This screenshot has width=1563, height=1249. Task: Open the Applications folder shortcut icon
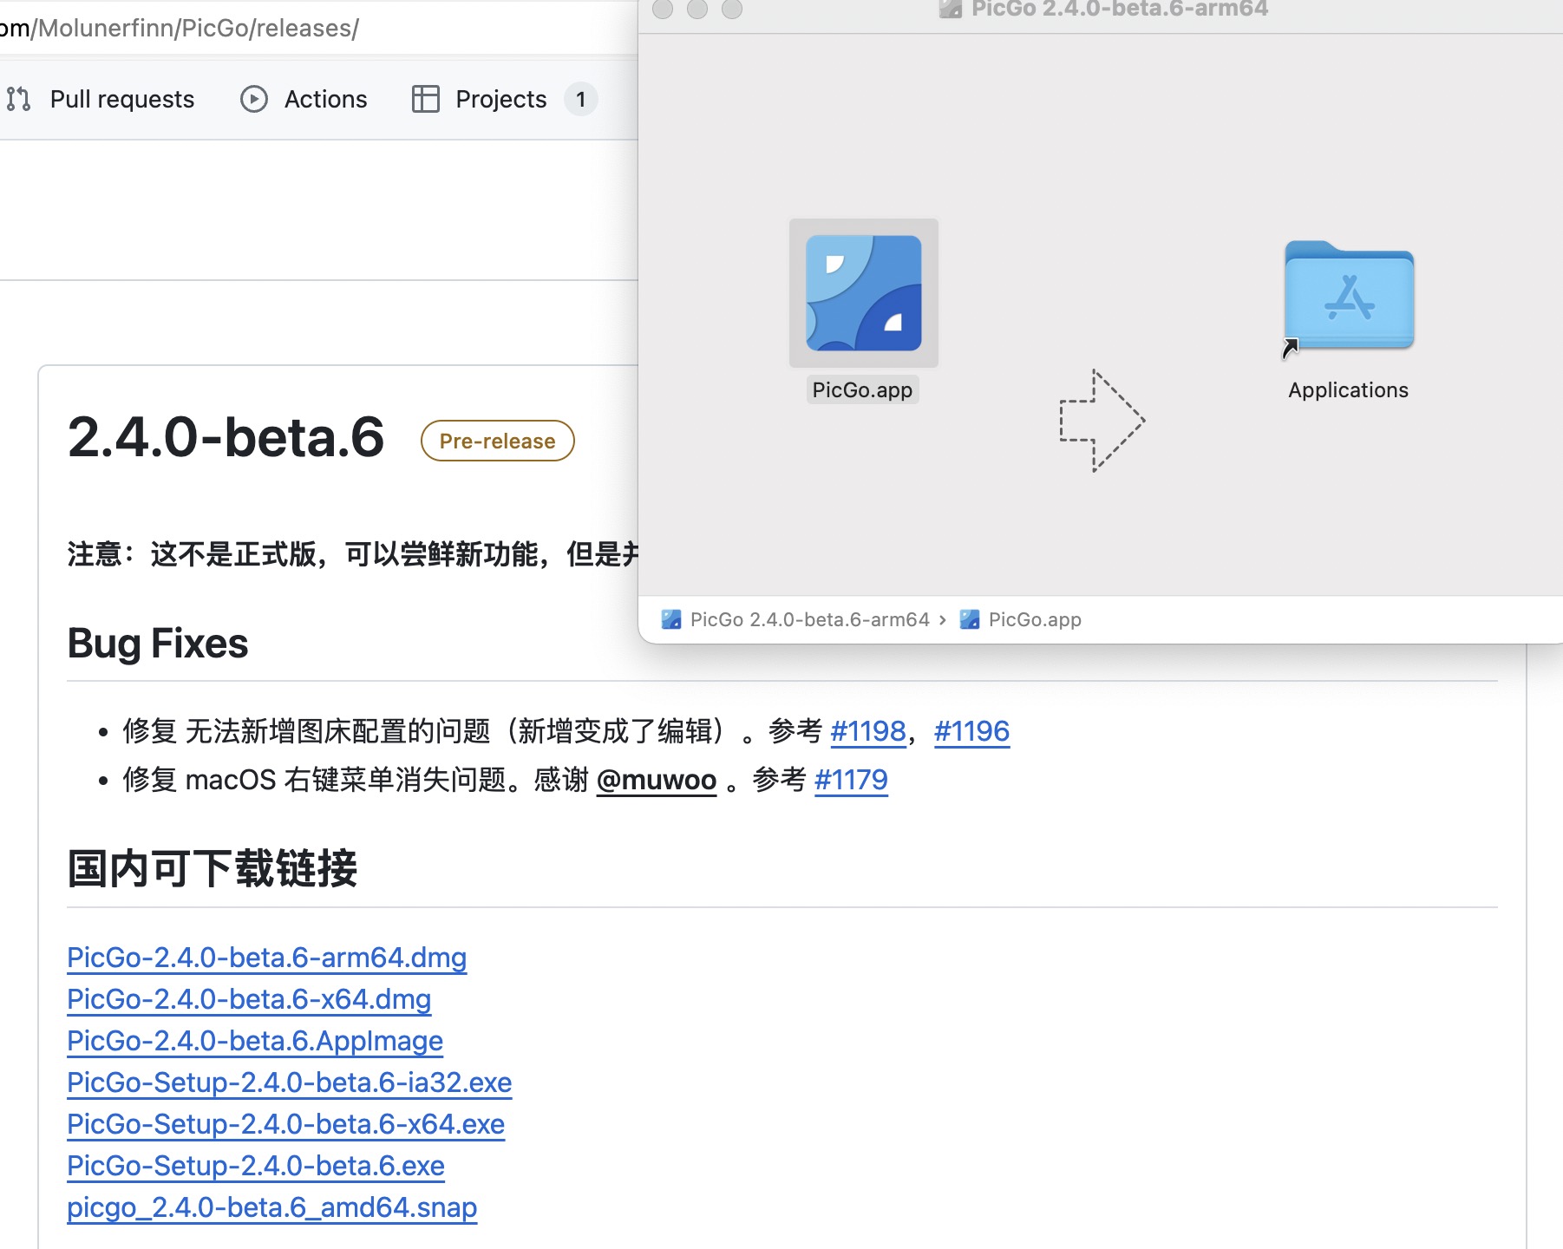click(1349, 297)
